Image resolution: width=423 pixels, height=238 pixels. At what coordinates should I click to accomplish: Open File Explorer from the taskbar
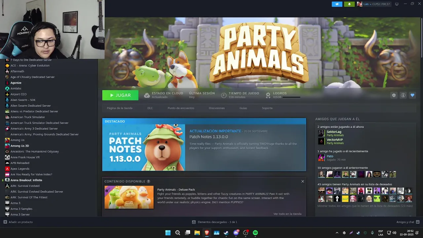(197, 233)
